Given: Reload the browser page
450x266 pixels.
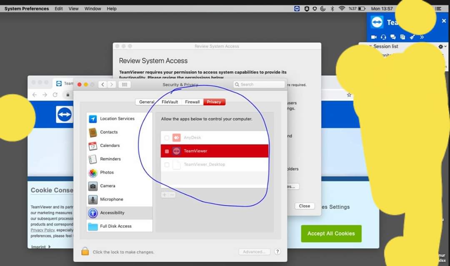Looking at the screenshot, I should coord(55,95).
